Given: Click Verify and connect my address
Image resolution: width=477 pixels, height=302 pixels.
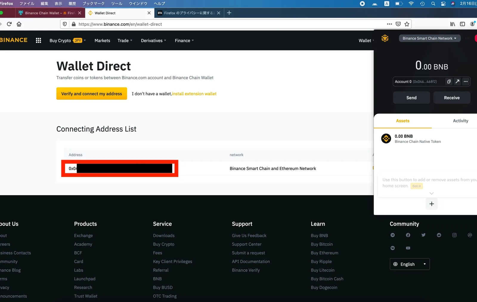Looking at the screenshot, I should [x=92, y=94].
